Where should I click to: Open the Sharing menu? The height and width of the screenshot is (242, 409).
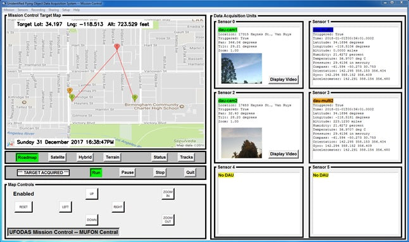click(x=53, y=10)
